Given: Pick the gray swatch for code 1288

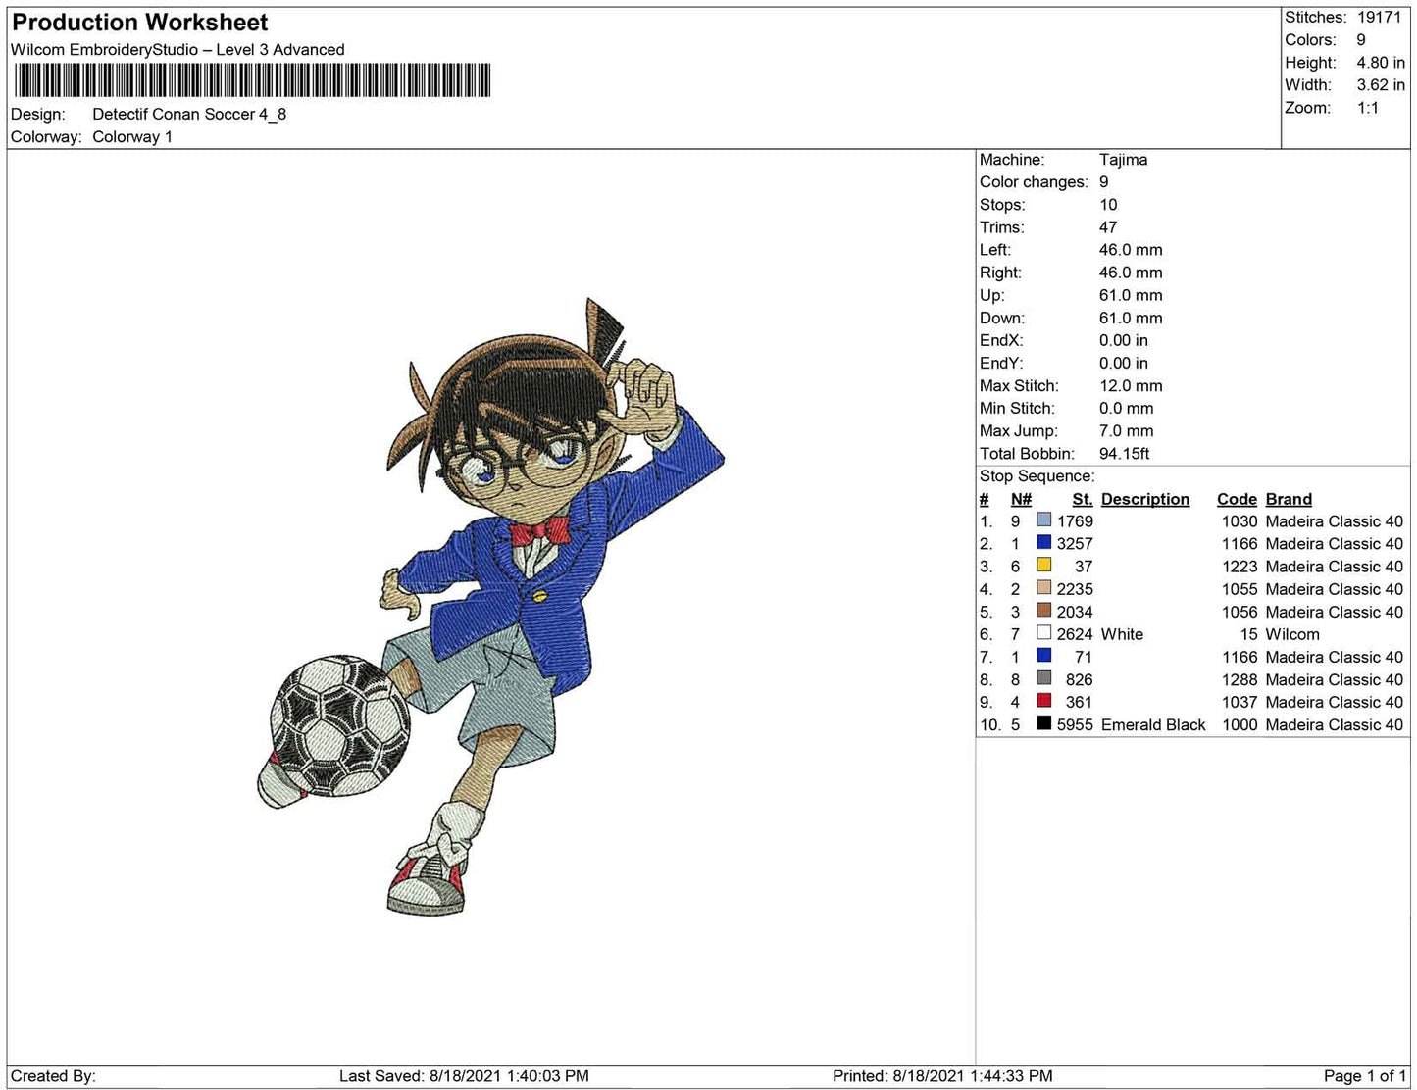Looking at the screenshot, I should point(1043,678).
